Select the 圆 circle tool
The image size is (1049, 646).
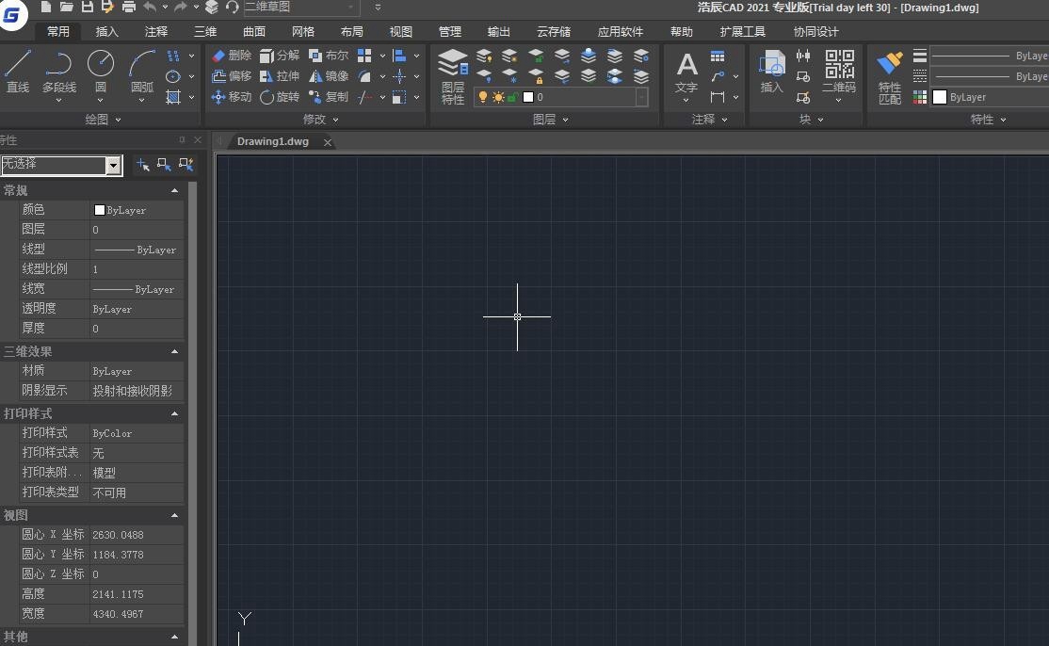click(x=101, y=71)
